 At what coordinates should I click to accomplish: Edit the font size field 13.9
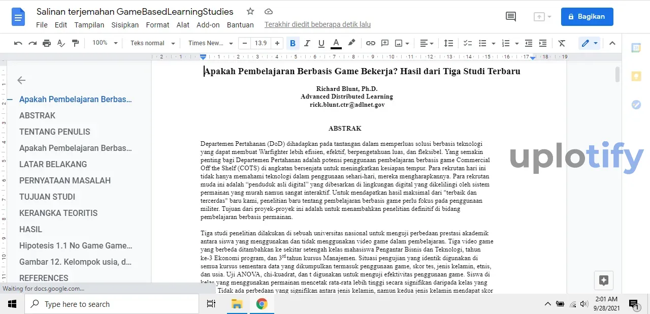[261, 43]
